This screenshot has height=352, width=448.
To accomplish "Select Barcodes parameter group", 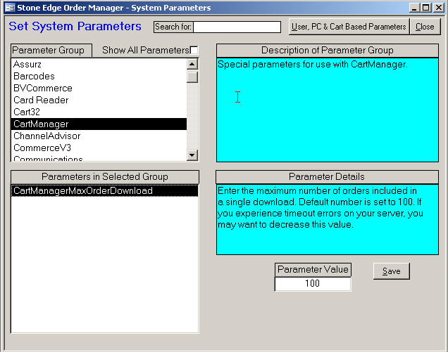I will point(99,77).
